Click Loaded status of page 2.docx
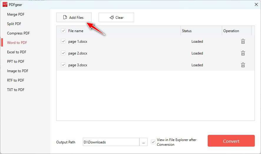Viewport: 261px width, 154px height. point(197,53)
